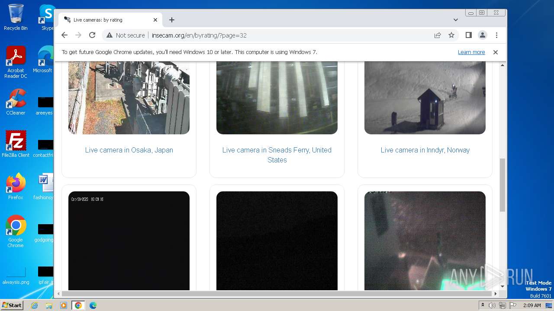Expand the tab search dropdown
Image resolution: width=554 pixels, height=311 pixels.
(x=456, y=20)
